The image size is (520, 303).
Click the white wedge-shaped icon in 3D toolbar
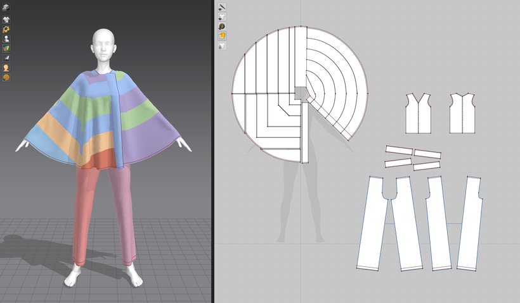point(6,58)
